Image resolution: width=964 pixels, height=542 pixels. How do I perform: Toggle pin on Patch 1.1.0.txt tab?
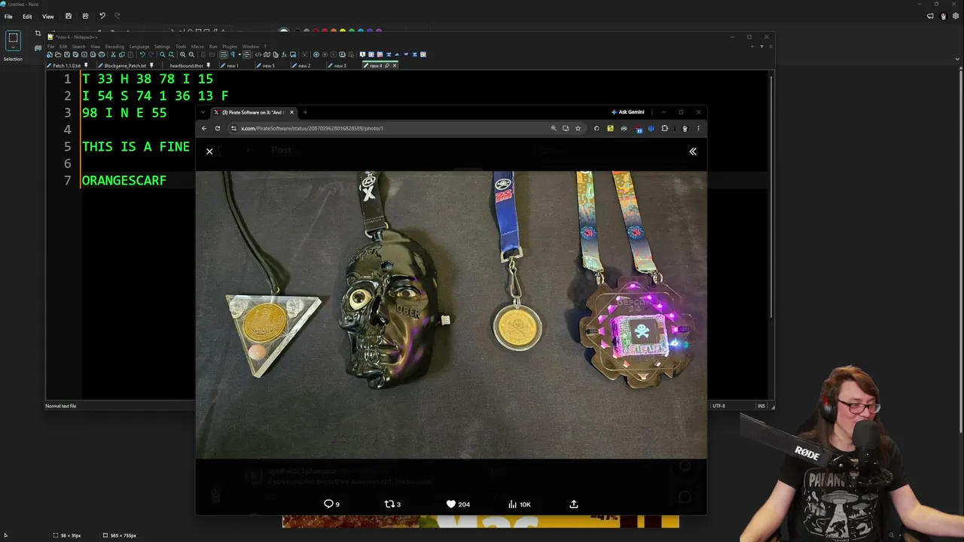coord(87,65)
